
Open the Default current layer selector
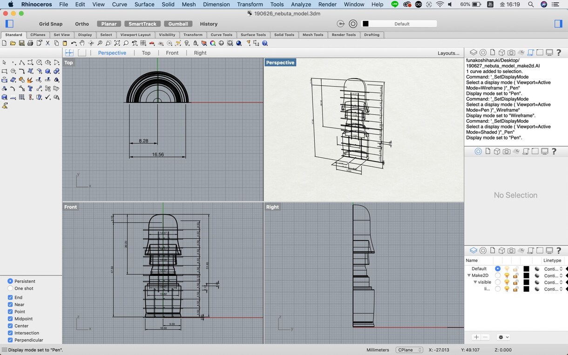pyautogui.click(x=399, y=24)
